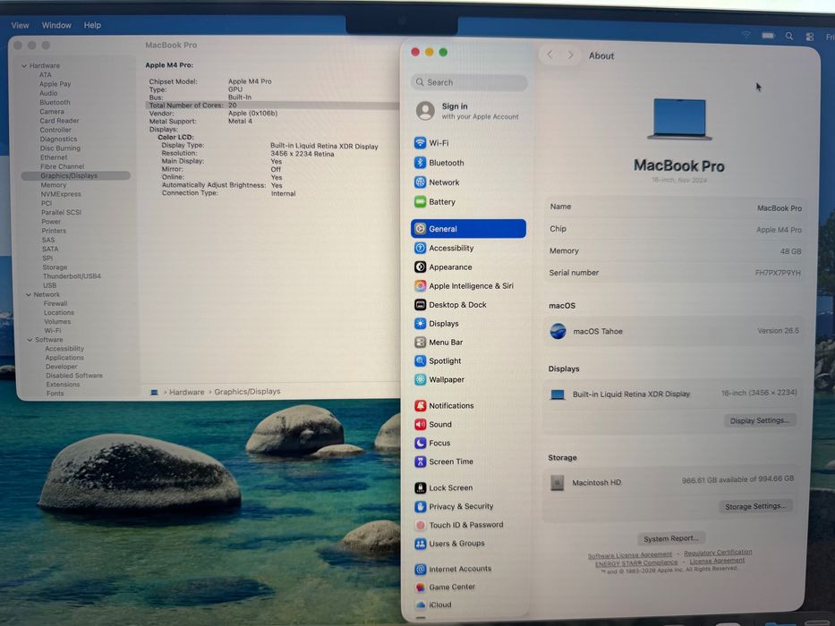Go forward with the right chevron button
This screenshot has width=835, height=626.
(x=570, y=55)
